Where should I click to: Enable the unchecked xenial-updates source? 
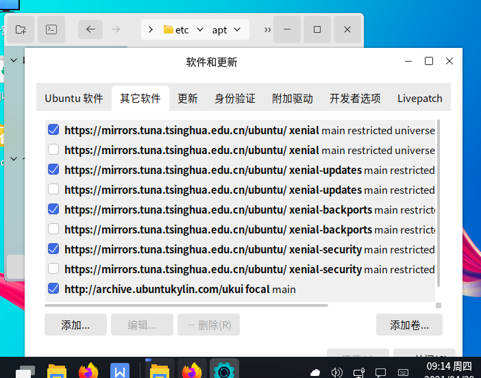tap(53, 189)
